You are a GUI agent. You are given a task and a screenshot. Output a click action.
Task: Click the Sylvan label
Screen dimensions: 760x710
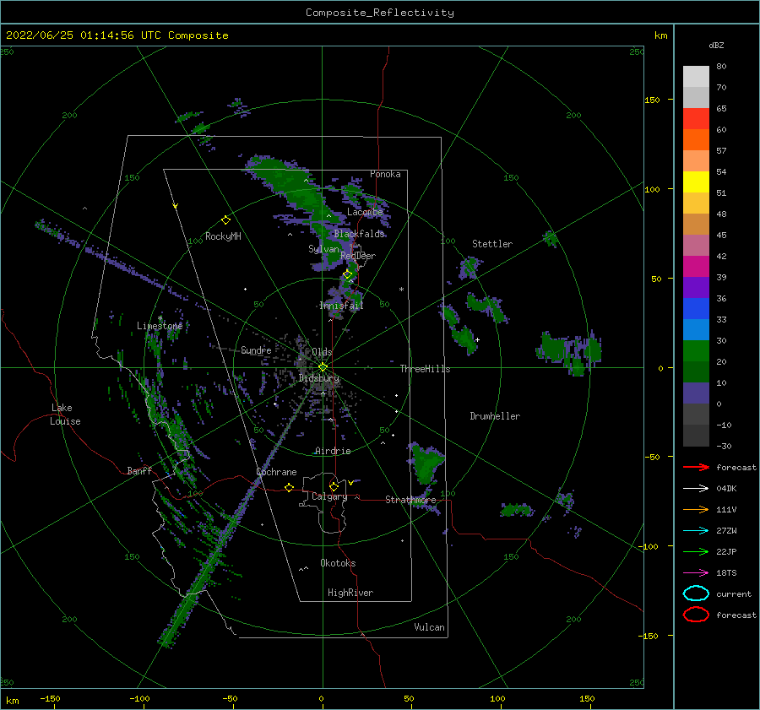(323, 249)
